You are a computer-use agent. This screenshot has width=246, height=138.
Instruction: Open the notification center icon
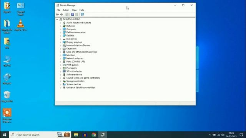(241, 135)
